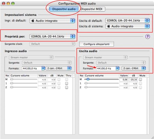154x139 pixels.
Task: Toggle Thru checkbox for input channel 2
Action: pos(67,88)
